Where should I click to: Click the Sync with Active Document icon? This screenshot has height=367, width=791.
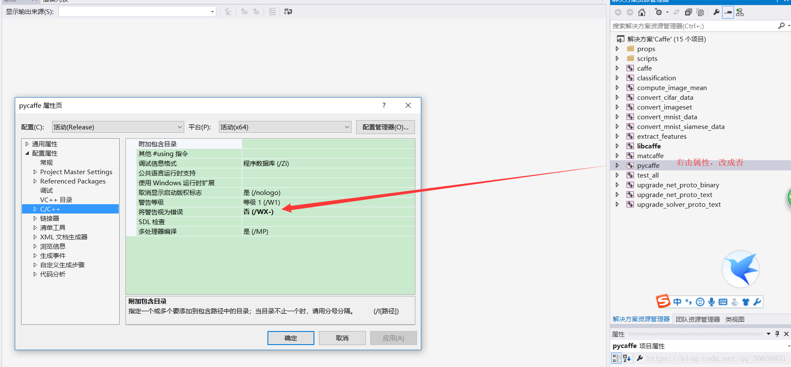tap(676, 12)
